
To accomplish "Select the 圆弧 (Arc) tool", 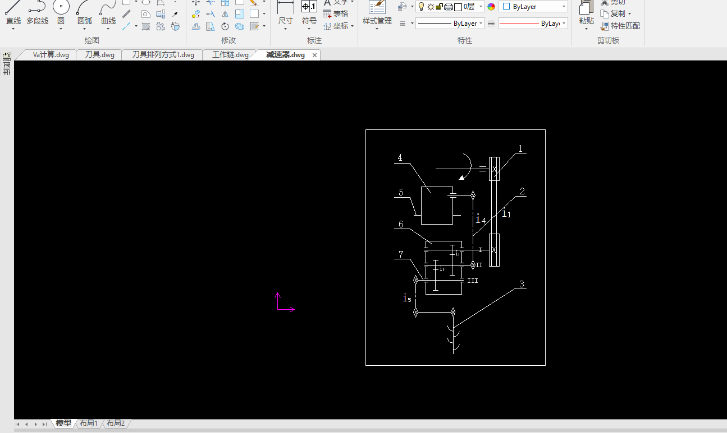I will pyautogui.click(x=85, y=13).
